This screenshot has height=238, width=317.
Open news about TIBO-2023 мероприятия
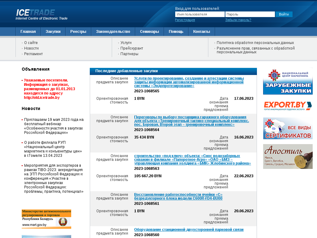pos(54,178)
